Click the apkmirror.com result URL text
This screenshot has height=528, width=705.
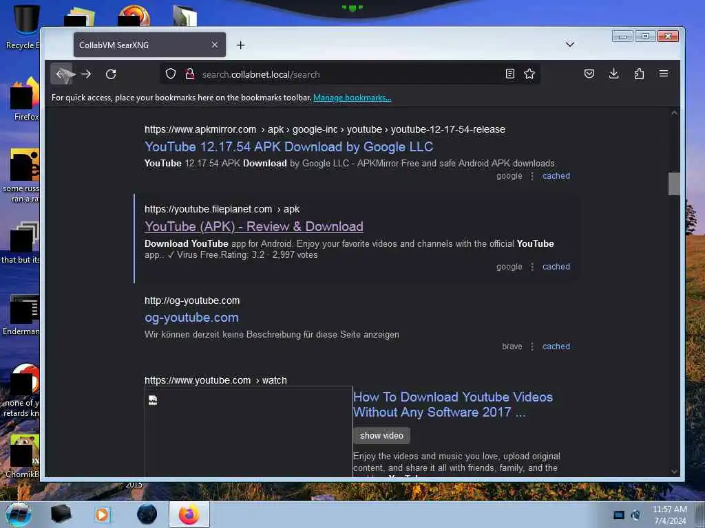[x=325, y=129]
